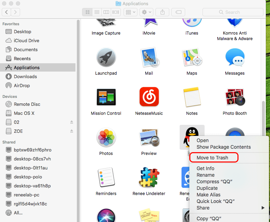270x222 pixels.
Task: Open the Action gear dropdown menu
Action: pyautogui.click(x=147, y=12)
